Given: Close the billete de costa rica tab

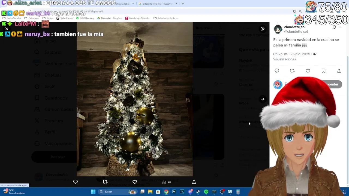Looking at the screenshot, I should [176, 4].
